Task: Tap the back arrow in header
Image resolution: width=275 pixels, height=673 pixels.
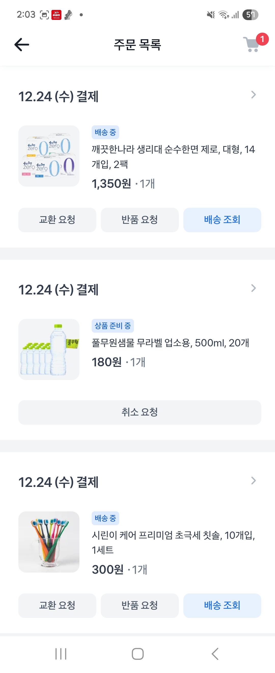Action: pyautogui.click(x=22, y=44)
